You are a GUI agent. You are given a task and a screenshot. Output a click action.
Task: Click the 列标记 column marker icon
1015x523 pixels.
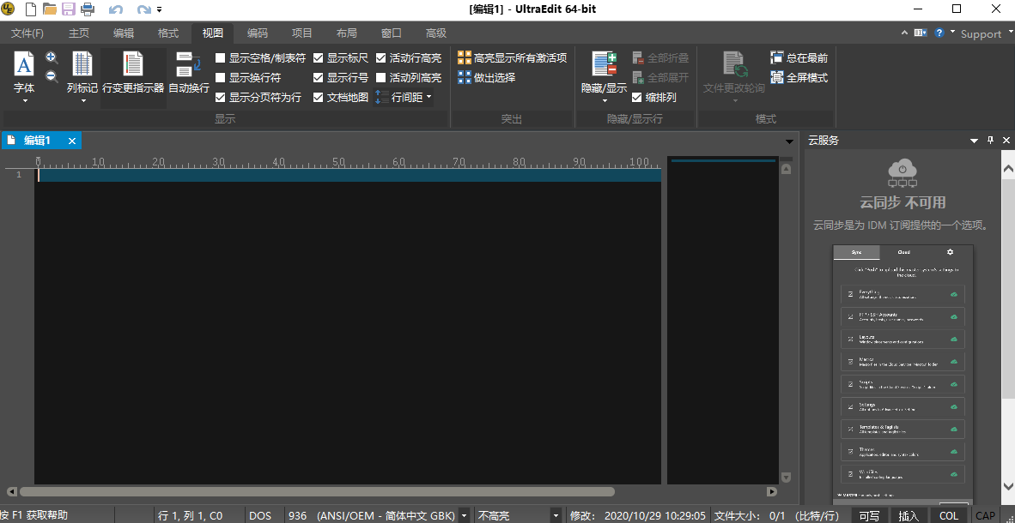(82, 65)
